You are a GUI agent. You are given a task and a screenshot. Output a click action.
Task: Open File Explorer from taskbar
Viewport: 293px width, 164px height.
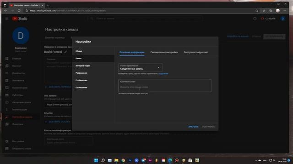point(116,160)
